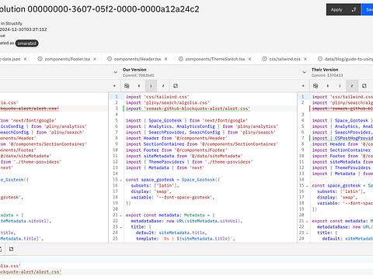Viewport: 373px width, 279px height.
Task: Collapse the Their Version panel chevron
Action: 305,72
